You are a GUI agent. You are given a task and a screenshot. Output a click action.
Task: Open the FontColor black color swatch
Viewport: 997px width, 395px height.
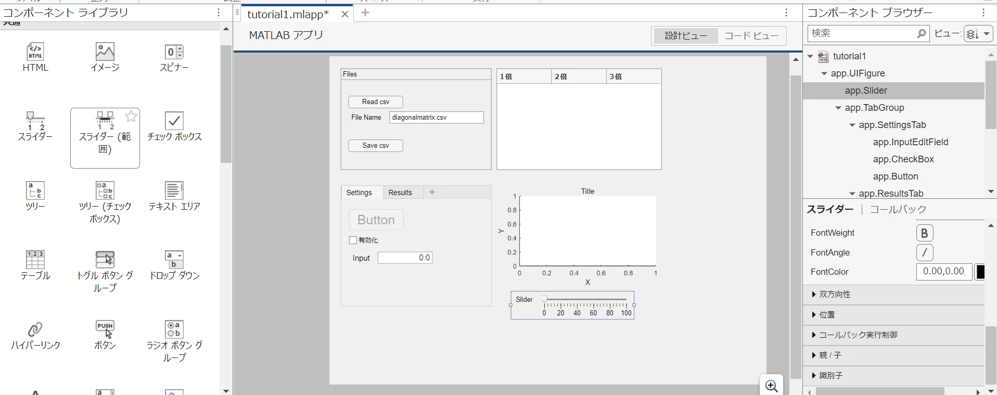[x=980, y=272]
